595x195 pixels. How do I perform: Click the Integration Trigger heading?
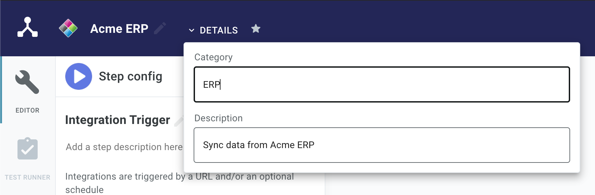[117, 120]
